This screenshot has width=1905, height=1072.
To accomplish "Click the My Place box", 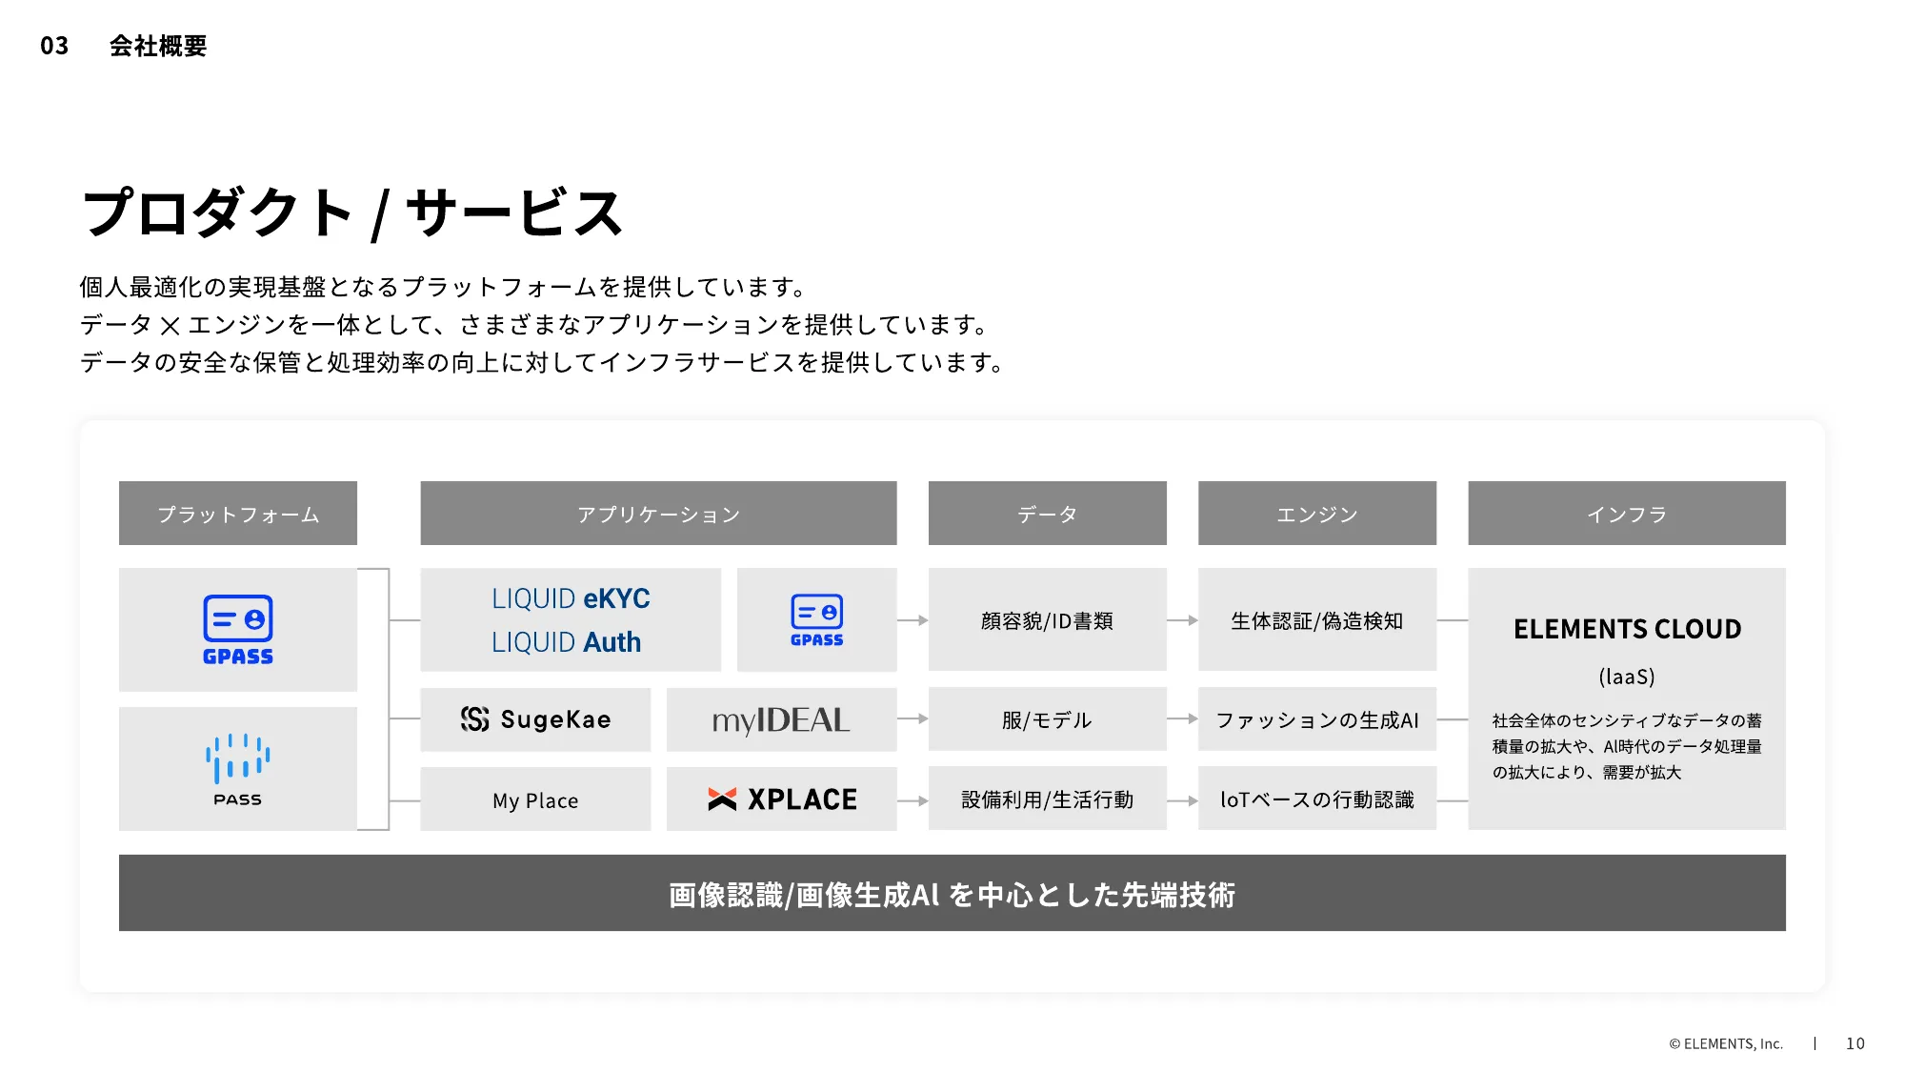I will coord(535,799).
